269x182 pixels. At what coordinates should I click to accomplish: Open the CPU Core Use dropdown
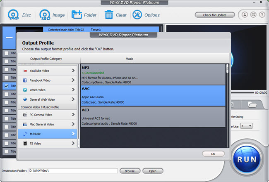click(246, 126)
